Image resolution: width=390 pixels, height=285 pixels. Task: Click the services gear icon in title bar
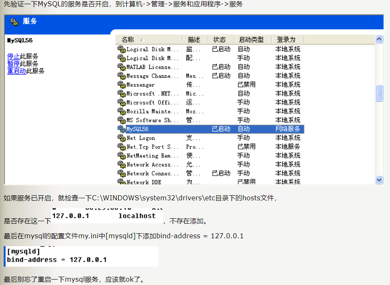click(x=15, y=22)
